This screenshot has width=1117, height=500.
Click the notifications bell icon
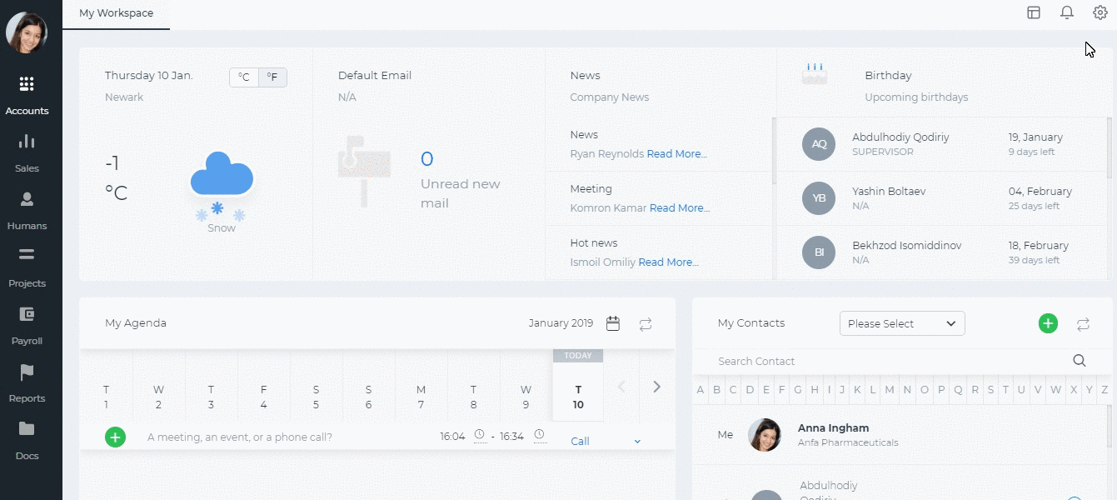[x=1066, y=12]
